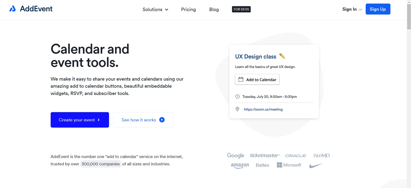The width and height of the screenshot is (411, 188).
Task: Click Learn all the basics description text
Action: tap(265, 67)
